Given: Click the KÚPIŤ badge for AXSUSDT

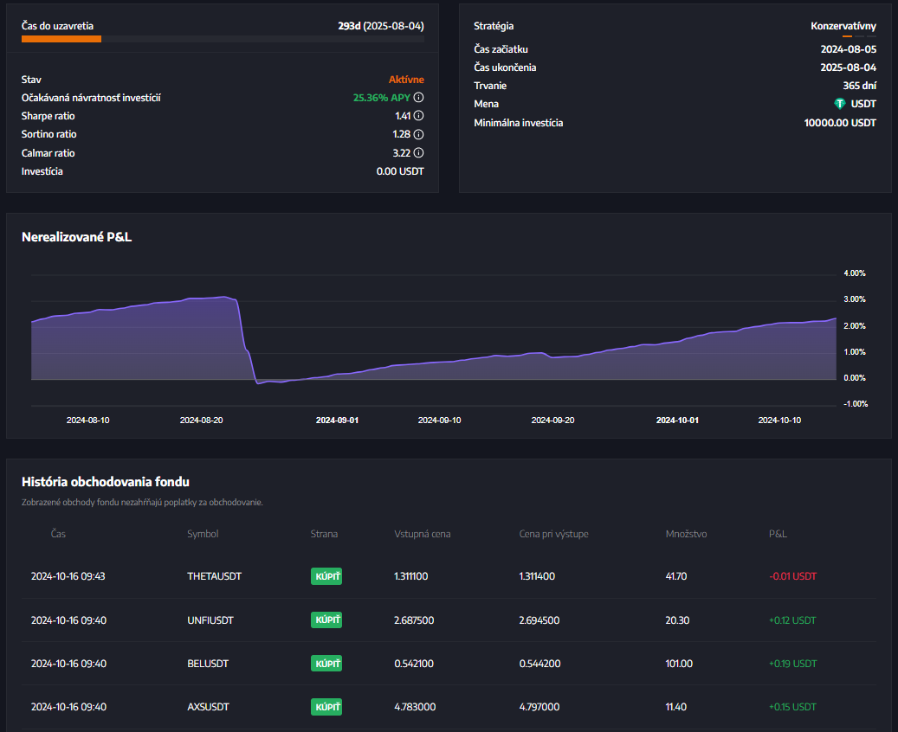Looking at the screenshot, I should 326,707.
